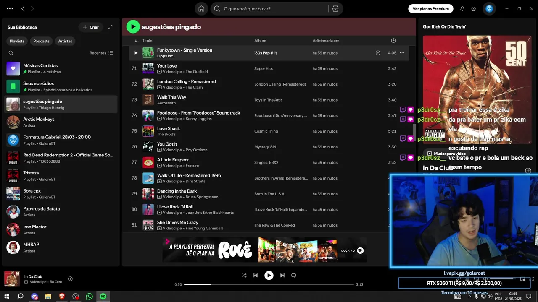Screen dimensions: 538x302
Task: Open Seus episódios in library
Action: click(x=61, y=86)
